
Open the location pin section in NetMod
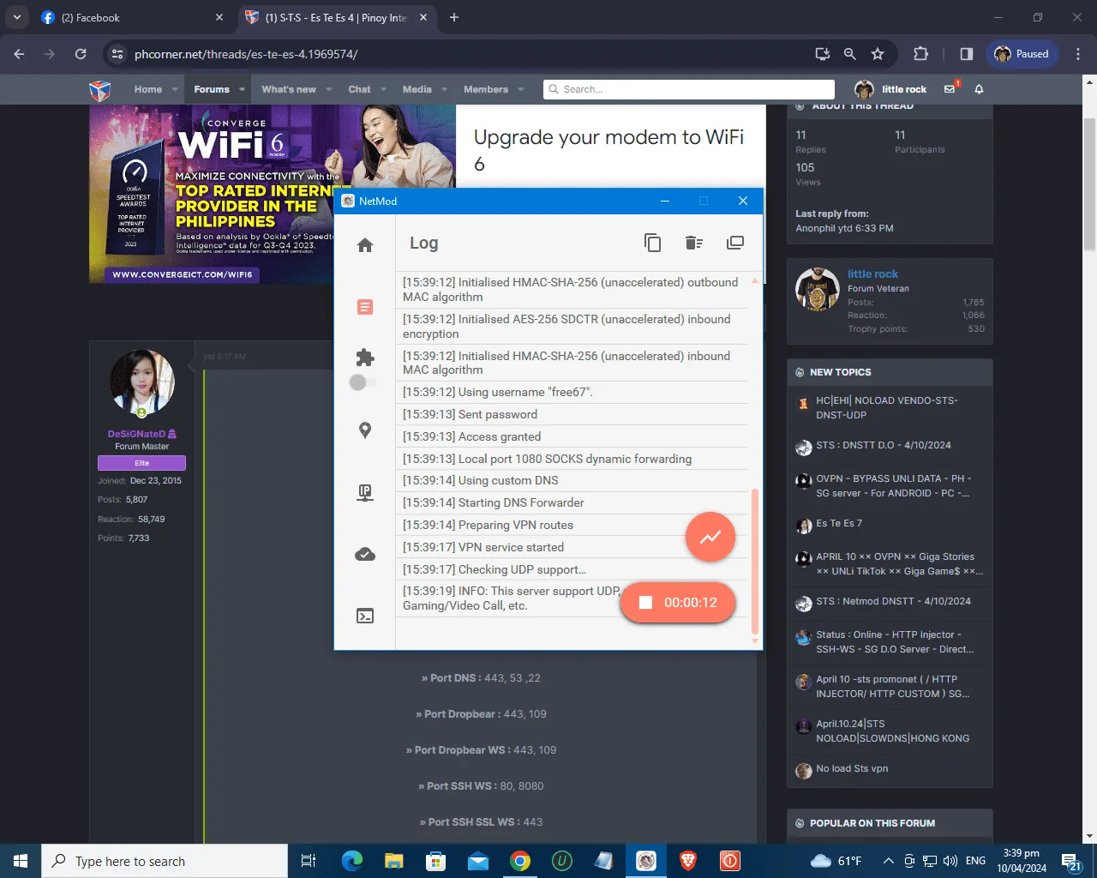click(x=365, y=430)
